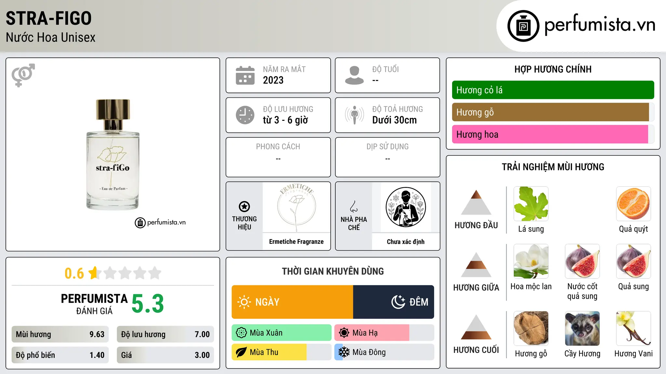Image resolution: width=666 pixels, height=374 pixels.
Task: Click the 0.6 user rating number
Action: 74,273
